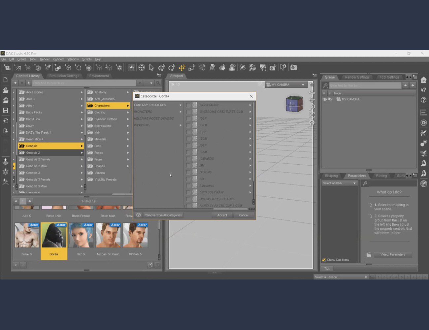Toggle MY CAMERA visibility eye in Scene
429x330 pixels.
325,99
